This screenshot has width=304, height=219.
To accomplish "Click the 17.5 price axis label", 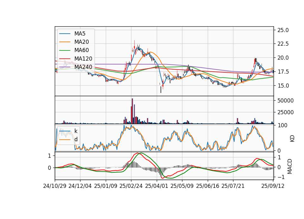I will pyautogui.click(x=283, y=72).
